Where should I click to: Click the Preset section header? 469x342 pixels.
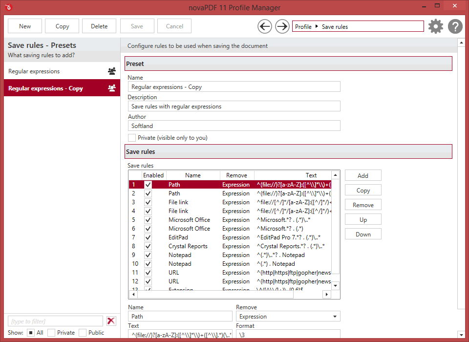click(x=288, y=64)
